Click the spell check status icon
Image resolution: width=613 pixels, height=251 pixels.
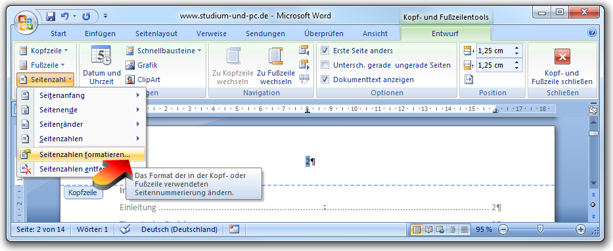[125, 229]
